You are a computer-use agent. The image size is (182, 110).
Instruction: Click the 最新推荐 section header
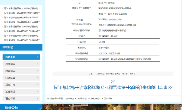click(21, 47)
